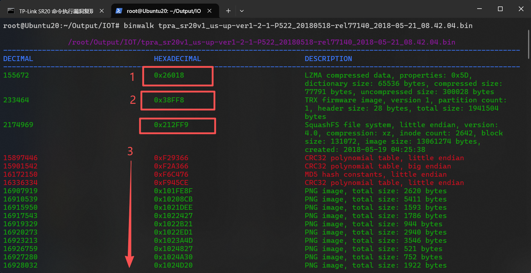Select hex offset 0x1021DEE

tap(173, 207)
